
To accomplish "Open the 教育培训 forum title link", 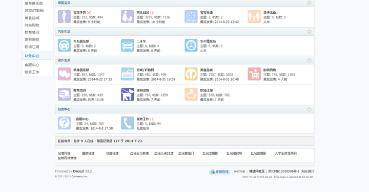I will click(x=79, y=90).
